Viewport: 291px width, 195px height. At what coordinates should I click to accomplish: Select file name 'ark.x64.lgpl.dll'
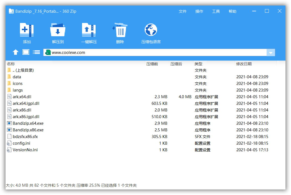coord(26,103)
